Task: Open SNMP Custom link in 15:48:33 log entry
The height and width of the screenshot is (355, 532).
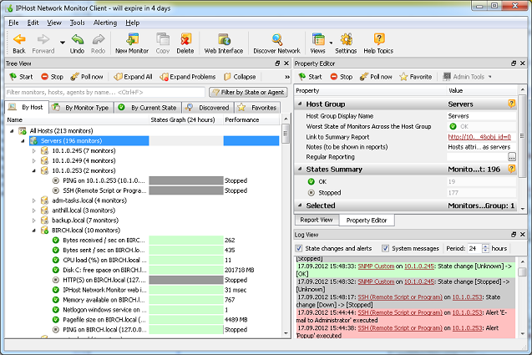Action: (x=376, y=266)
